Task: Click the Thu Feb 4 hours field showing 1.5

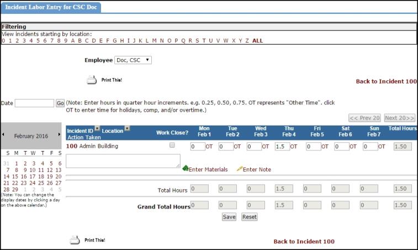Action: (x=282, y=147)
